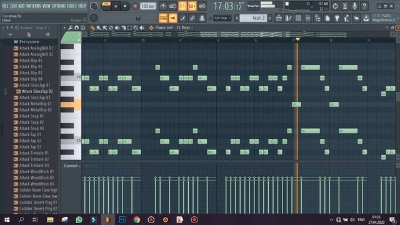Screen dimensions: 400x225
Task: Click the piano roll stamp circle icon
Action: click(82, 27)
